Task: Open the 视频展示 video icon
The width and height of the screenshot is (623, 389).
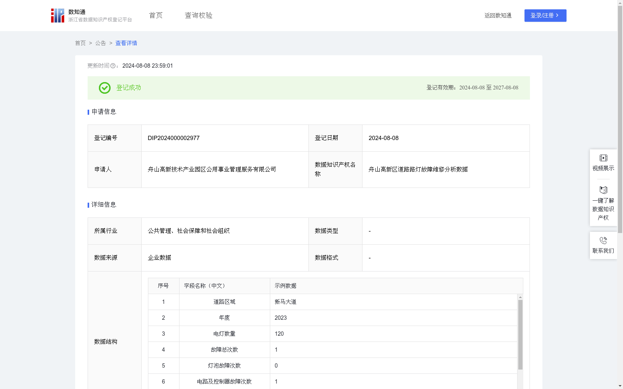Action: point(603,158)
